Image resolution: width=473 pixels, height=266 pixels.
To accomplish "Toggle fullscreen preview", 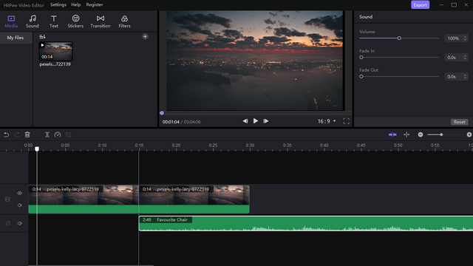I will tap(347, 121).
